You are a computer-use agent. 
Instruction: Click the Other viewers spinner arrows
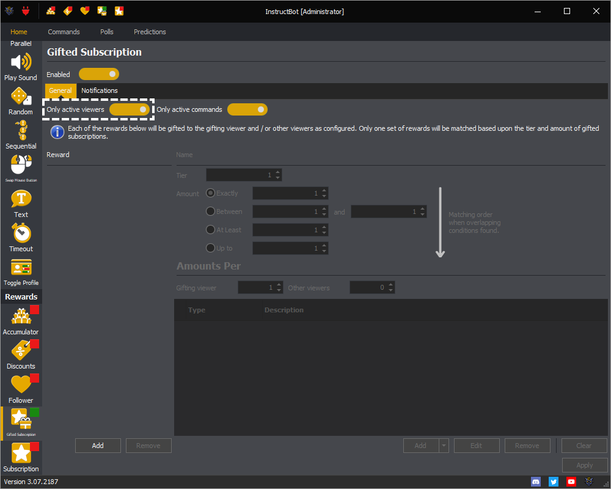pyautogui.click(x=391, y=287)
